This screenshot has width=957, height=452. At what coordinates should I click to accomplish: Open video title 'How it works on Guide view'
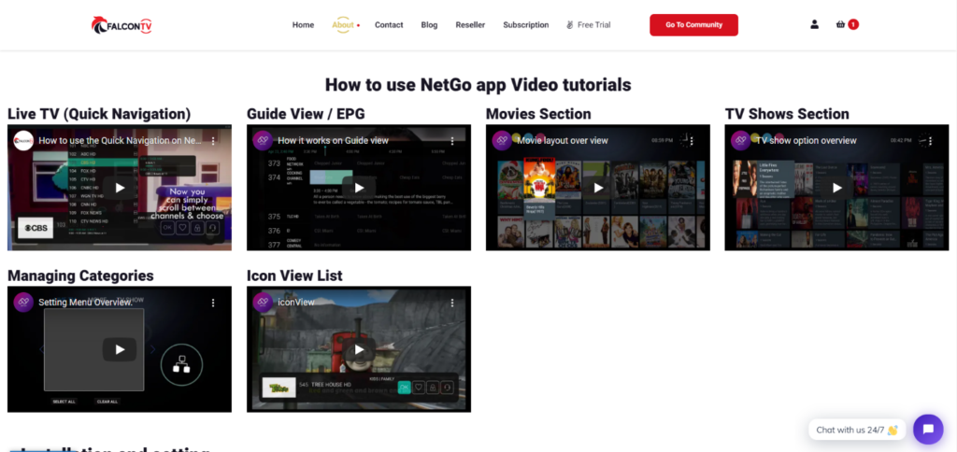click(334, 140)
